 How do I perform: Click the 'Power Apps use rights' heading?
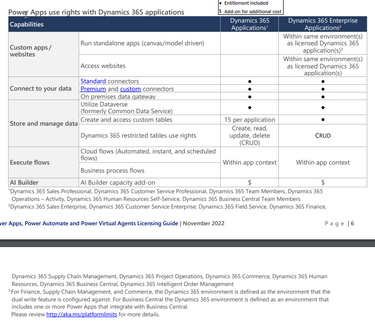96,12
